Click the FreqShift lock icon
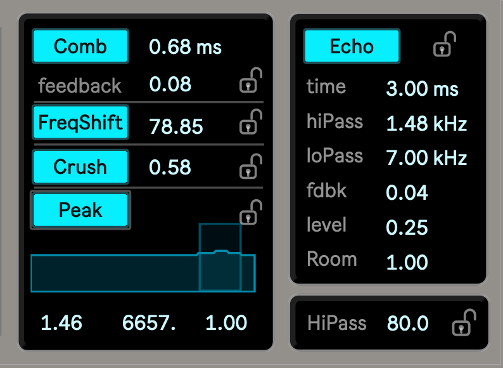This screenshot has width=503, height=368. pyautogui.click(x=251, y=122)
